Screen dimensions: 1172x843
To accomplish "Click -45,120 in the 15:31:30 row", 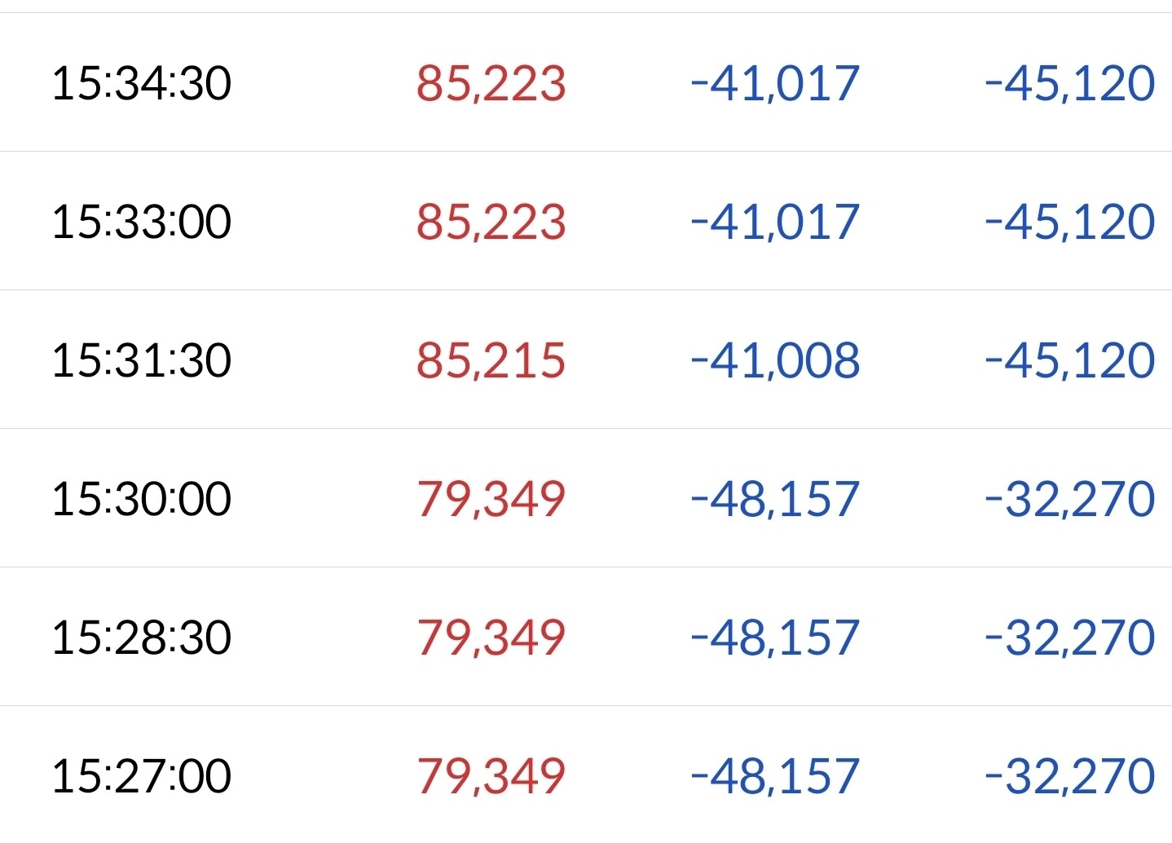I will click(1070, 360).
